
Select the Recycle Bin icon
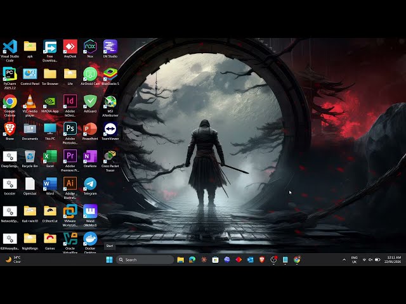tap(30, 158)
